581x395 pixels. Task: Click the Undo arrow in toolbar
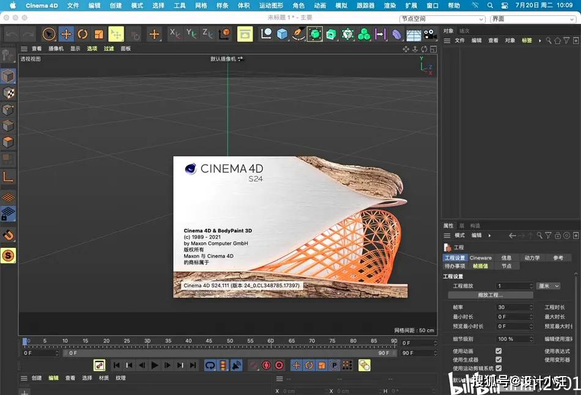12,35
